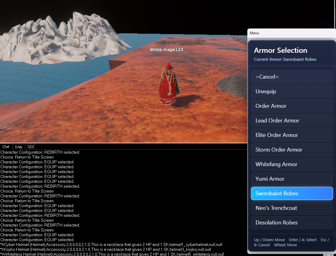Click the 'Wheel: Move' hint text
This screenshot has height=256, width=336.
pyautogui.click(x=285, y=245)
